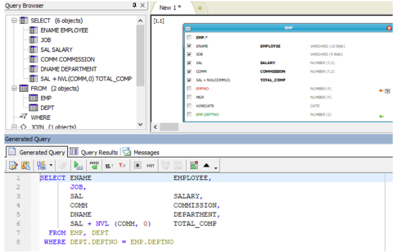Screen dimensions: 394x252
Task: Check the HIREDATE column checkbox
Action: point(189,106)
